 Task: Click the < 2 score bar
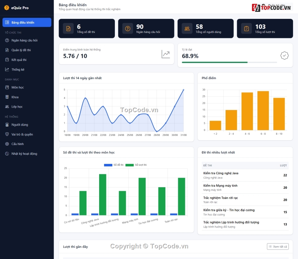point(215,125)
